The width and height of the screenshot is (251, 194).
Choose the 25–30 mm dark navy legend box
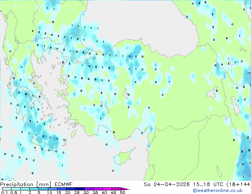80,189
